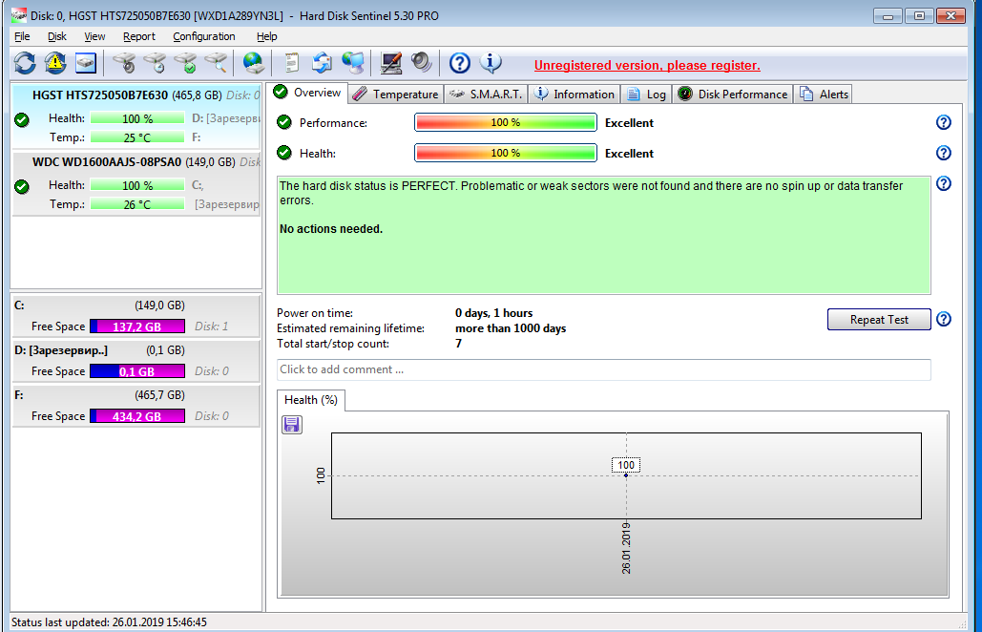Click the Performance 100 % gradient bar
The image size is (982, 632).
coord(506,123)
